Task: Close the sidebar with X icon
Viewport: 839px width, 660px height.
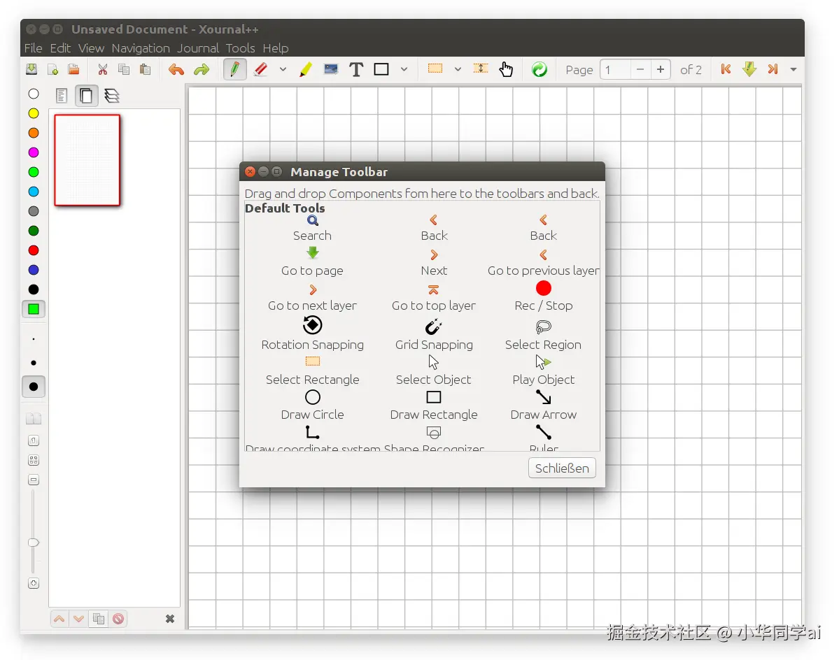Action: tap(169, 619)
